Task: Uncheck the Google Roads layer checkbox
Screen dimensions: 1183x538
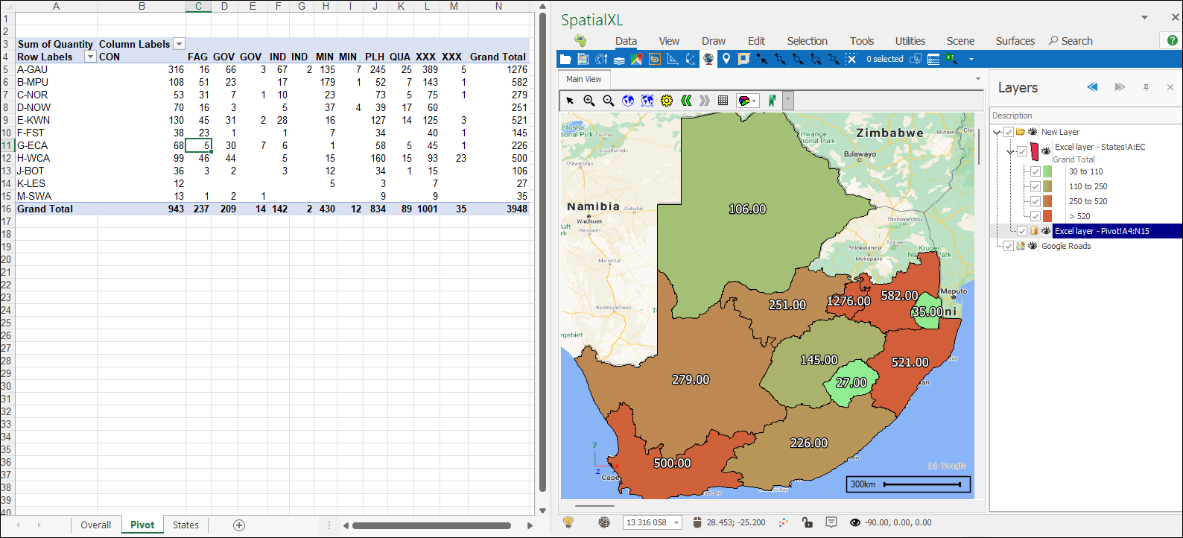Action: [x=1009, y=246]
